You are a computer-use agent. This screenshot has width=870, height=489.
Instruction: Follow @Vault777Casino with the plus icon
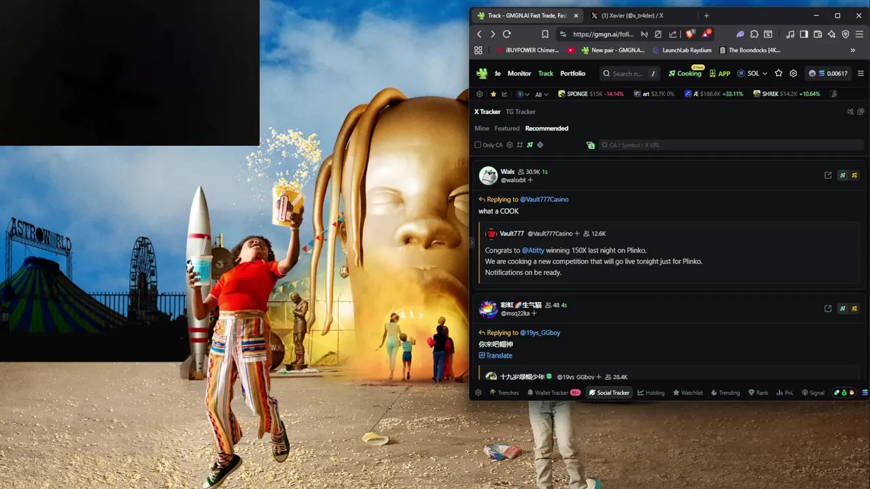click(577, 234)
